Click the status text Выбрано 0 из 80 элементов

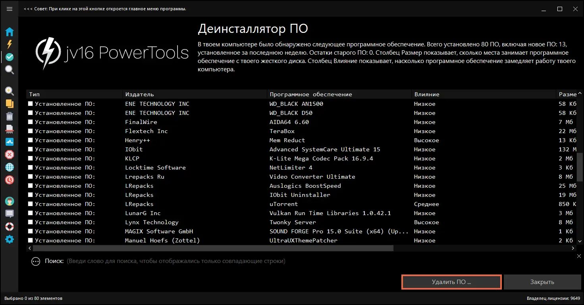point(33,298)
